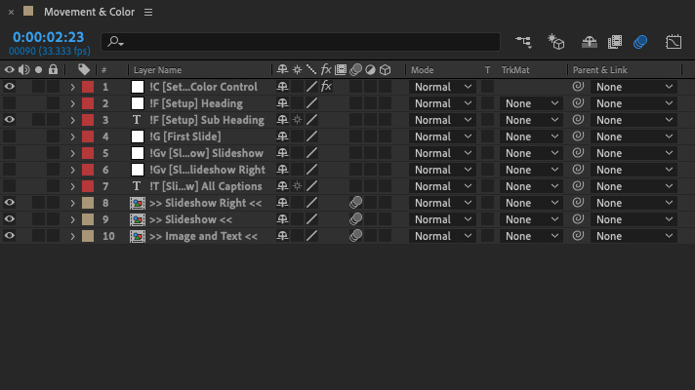Click the solo dot column header

(39, 69)
